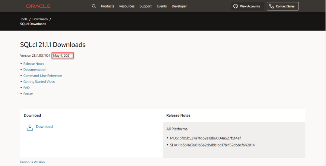This screenshot has height=166, width=326.
Task: Go to Tools breadcrumb
Action: pos(24,19)
